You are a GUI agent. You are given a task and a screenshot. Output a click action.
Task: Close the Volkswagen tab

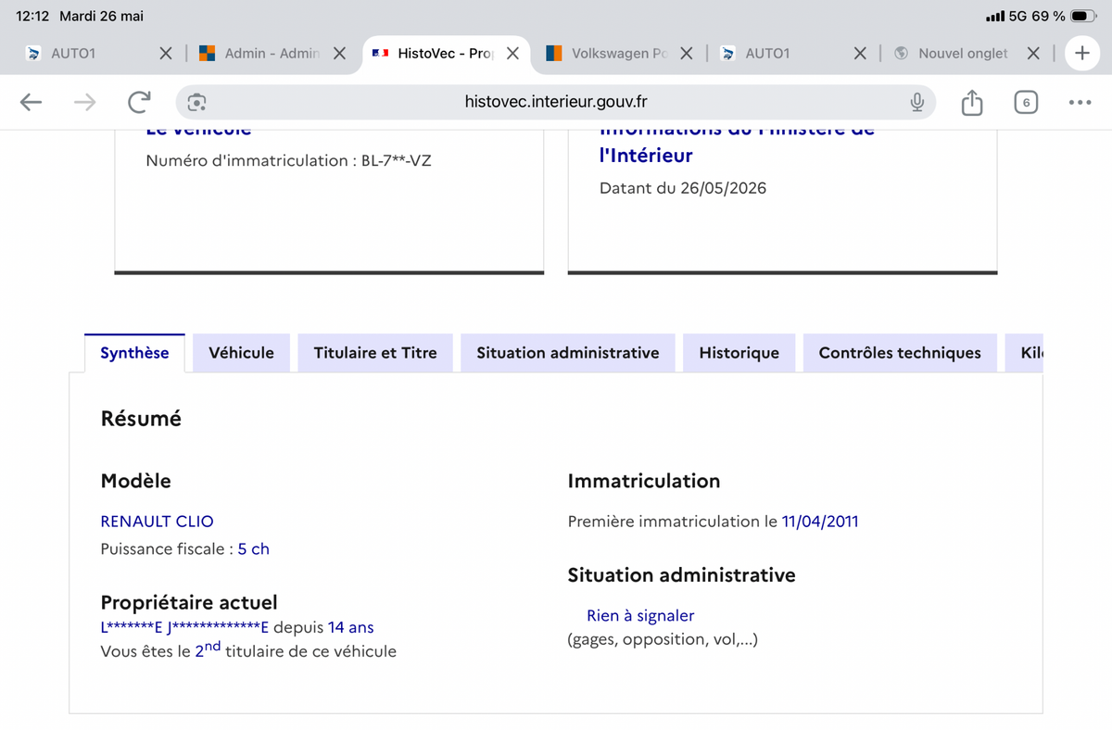point(686,54)
